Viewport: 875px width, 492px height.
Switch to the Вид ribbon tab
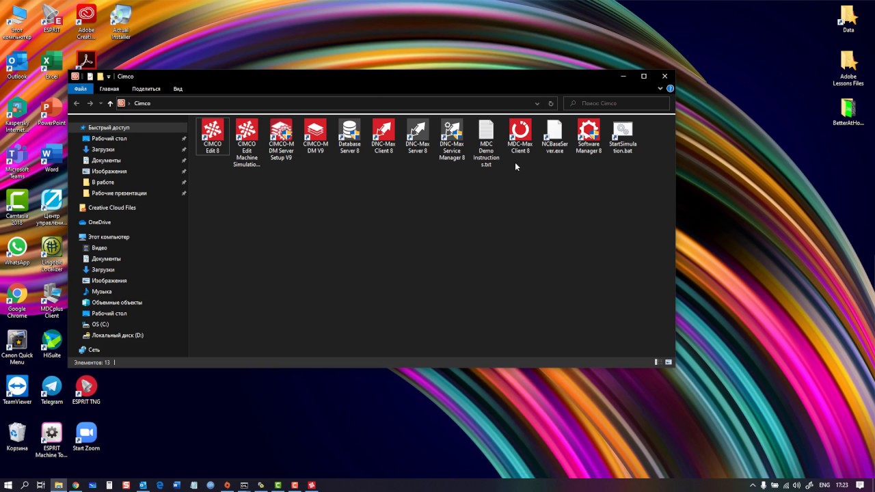pos(178,89)
